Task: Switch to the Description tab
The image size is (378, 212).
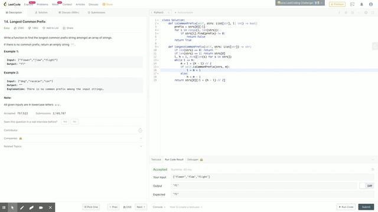Action: tap(14, 12)
